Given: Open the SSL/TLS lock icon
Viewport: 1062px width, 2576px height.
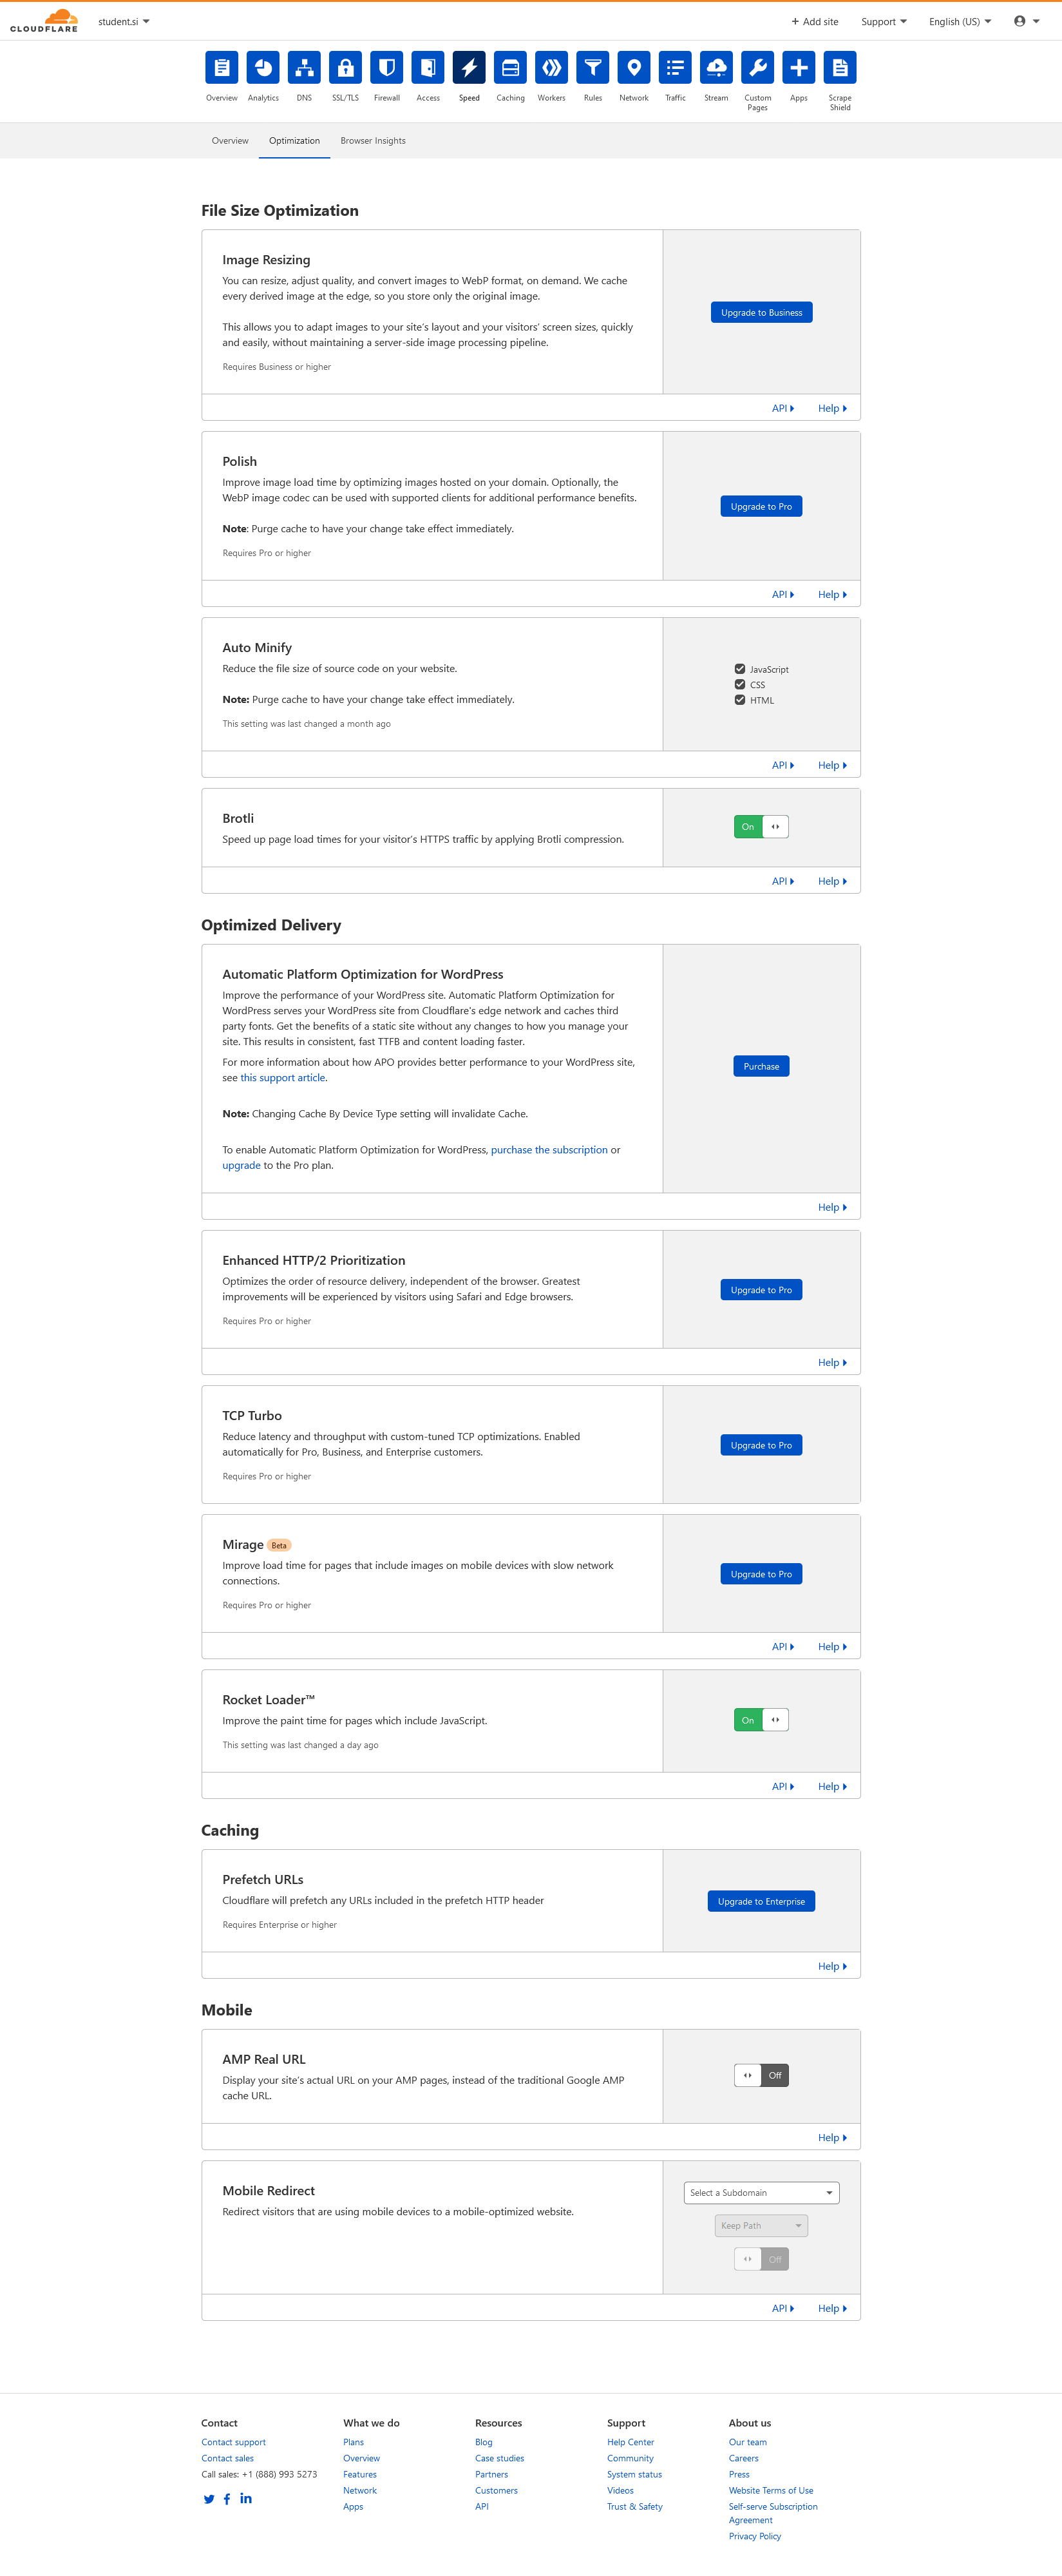Looking at the screenshot, I should click(345, 68).
